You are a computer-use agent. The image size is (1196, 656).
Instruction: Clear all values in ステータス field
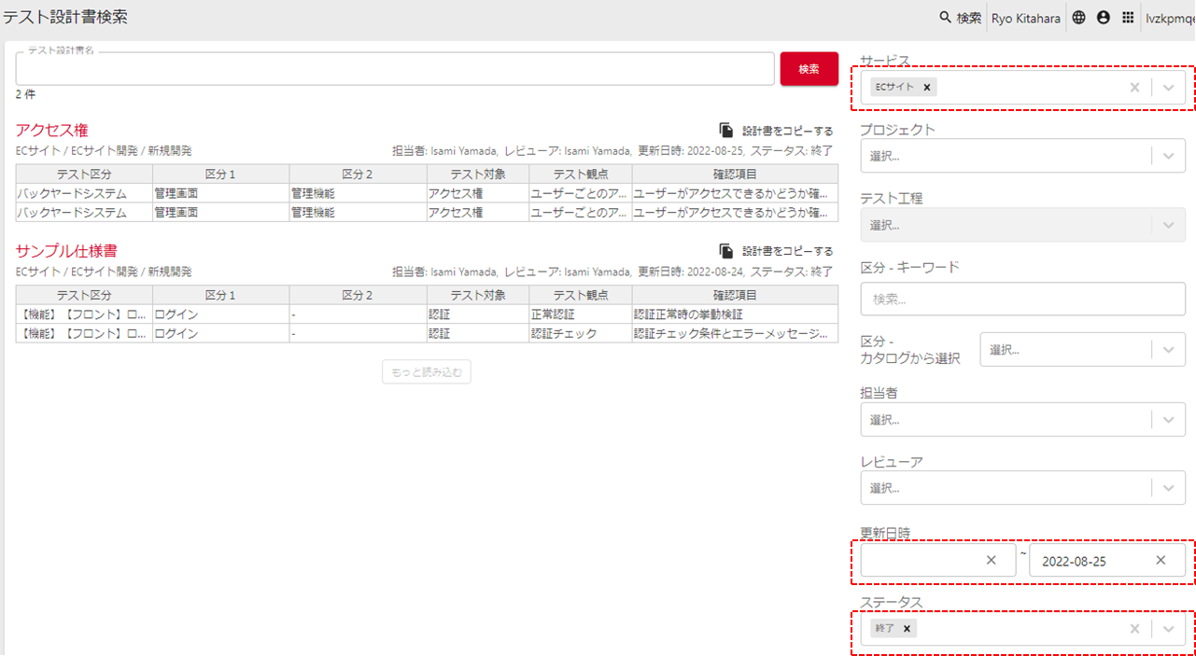(x=1134, y=628)
